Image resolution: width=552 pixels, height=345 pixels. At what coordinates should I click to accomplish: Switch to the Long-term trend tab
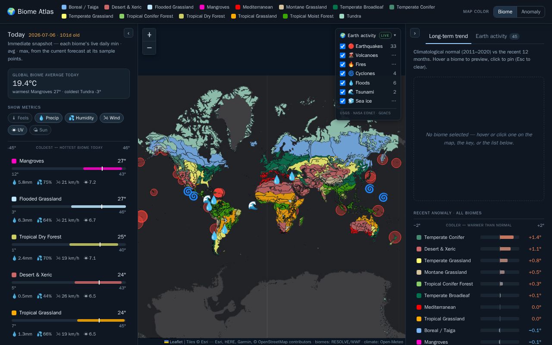pos(448,36)
